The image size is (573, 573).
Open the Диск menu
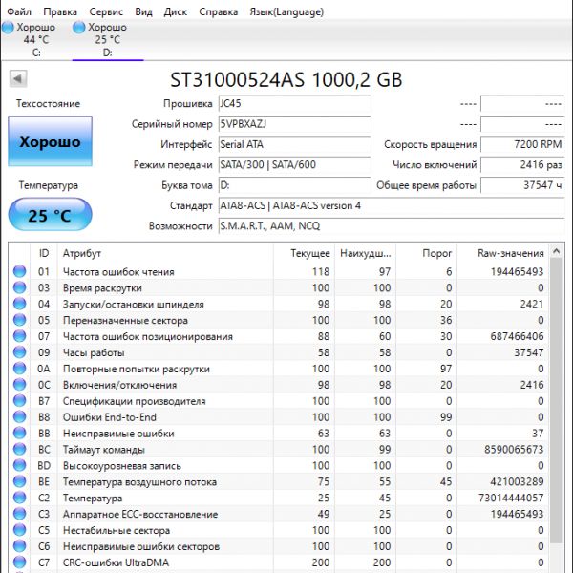(175, 11)
